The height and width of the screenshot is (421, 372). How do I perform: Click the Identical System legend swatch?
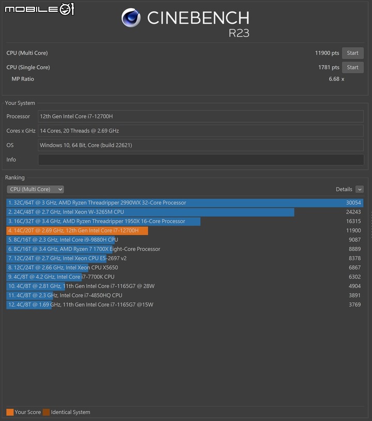tap(46, 412)
